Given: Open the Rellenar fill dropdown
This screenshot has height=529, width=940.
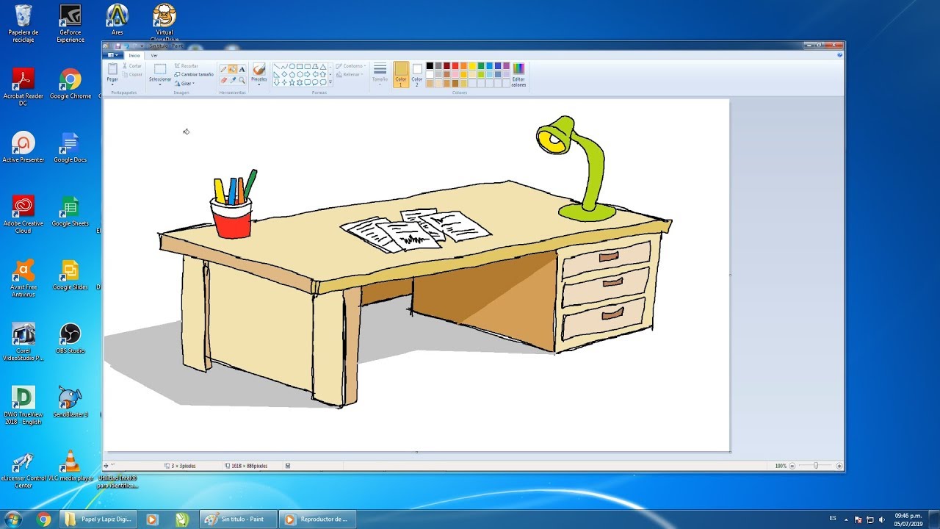Looking at the screenshot, I should (x=350, y=74).
